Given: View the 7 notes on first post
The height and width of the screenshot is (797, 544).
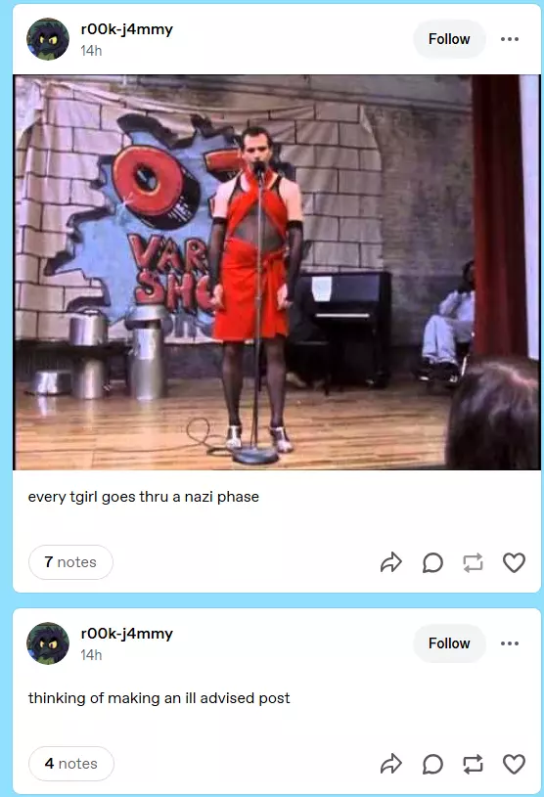Looking at the screenshot, I should [70, 562].
